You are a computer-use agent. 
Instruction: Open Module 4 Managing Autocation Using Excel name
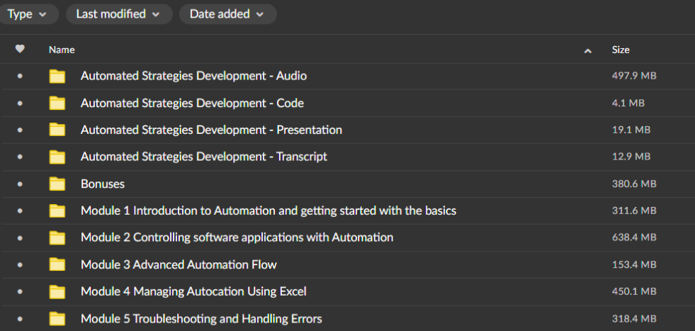coord(193,292)
